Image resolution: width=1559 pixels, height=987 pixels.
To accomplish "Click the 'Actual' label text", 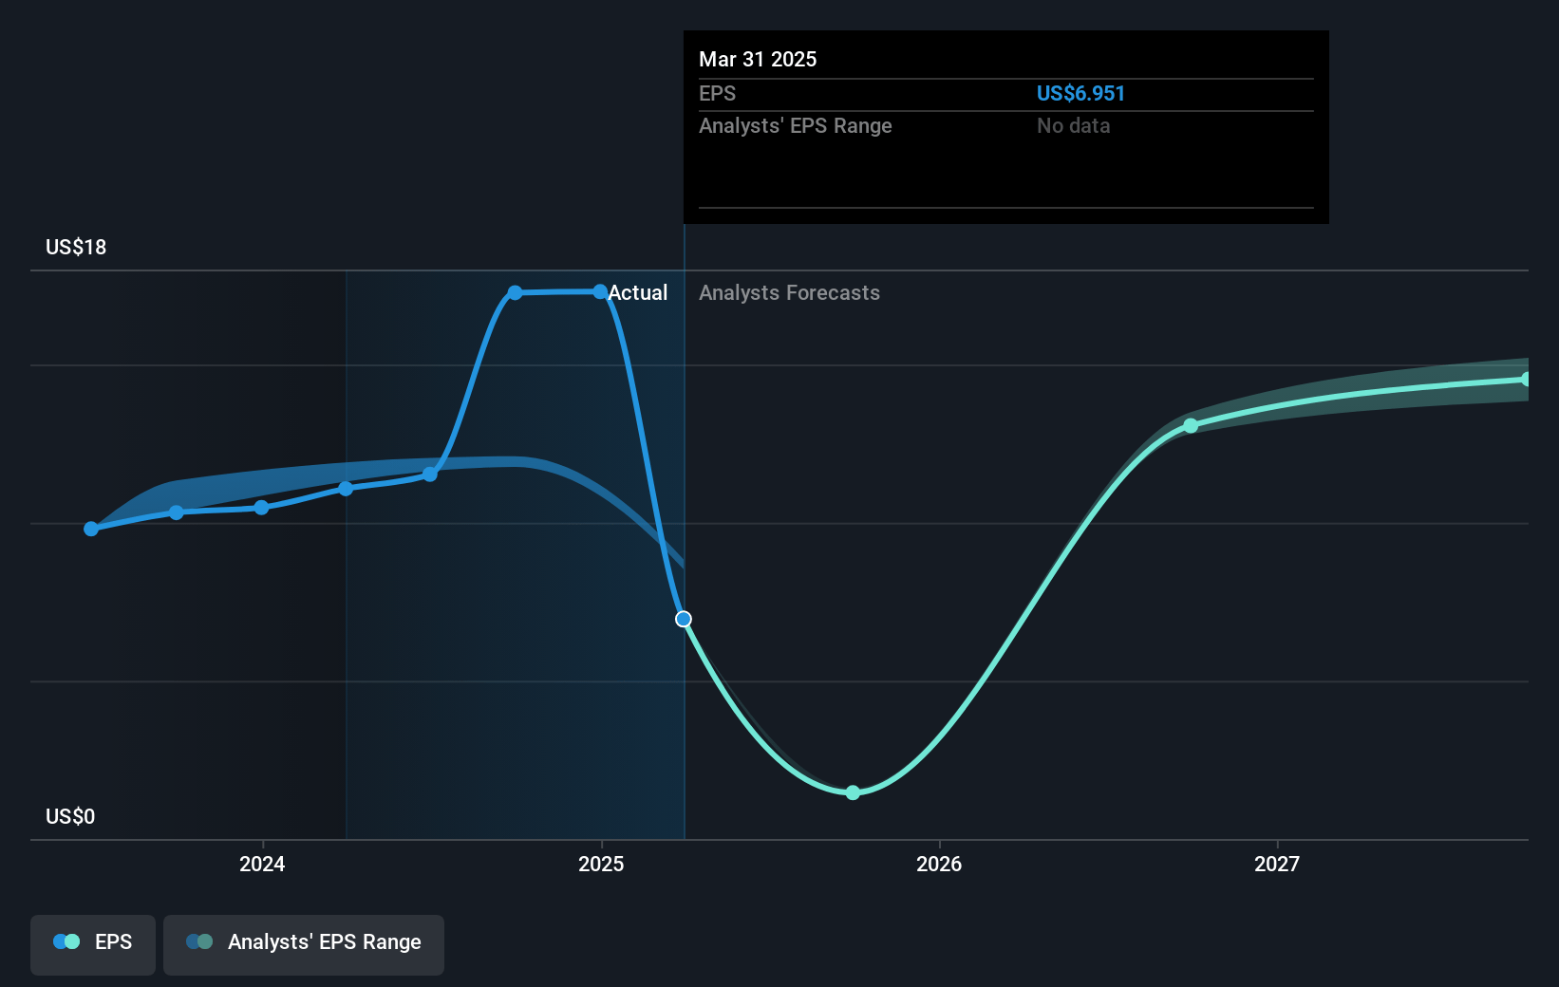I will (637, 292).
